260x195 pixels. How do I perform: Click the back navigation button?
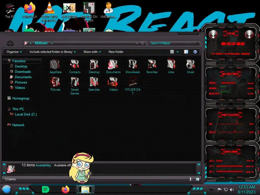coord(10,43)
